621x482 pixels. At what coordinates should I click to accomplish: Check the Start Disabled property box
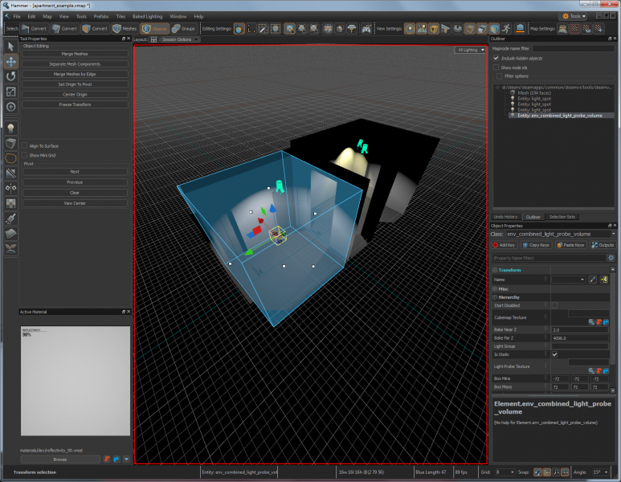(554, 305)
